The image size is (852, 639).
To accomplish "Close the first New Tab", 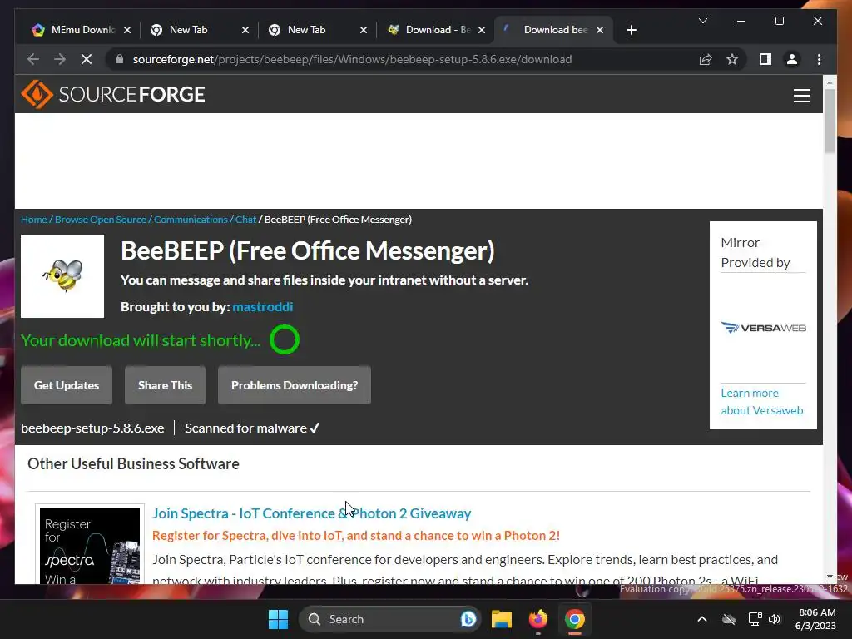I will coord(245,30).
